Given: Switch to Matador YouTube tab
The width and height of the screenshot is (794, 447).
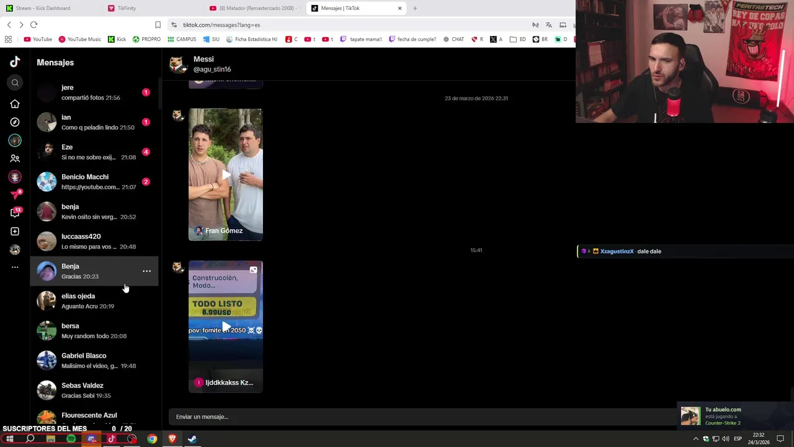Looking at the screenshot, I should click(x=254, y=8).
